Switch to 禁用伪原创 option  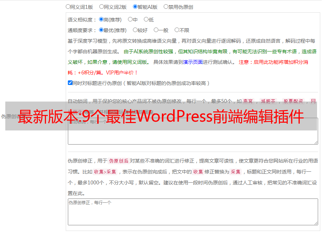pyautogui.click(x=166, y=7)
